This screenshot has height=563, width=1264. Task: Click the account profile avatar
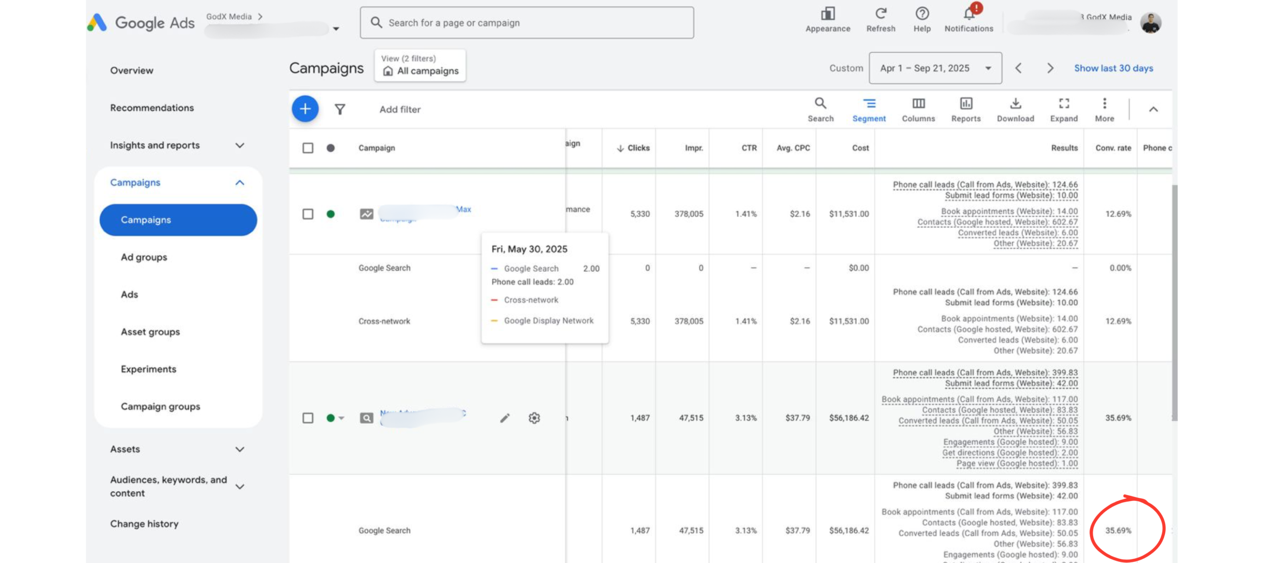1150,22
